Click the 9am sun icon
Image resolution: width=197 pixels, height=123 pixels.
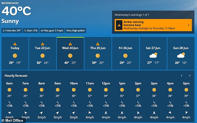point(58,90)
